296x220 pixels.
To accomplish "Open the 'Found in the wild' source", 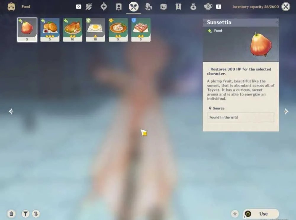I will pos(240,117).
